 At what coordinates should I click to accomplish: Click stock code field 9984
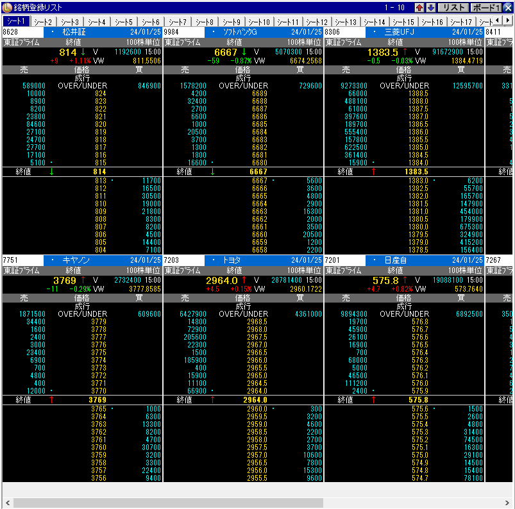point(183,32)
